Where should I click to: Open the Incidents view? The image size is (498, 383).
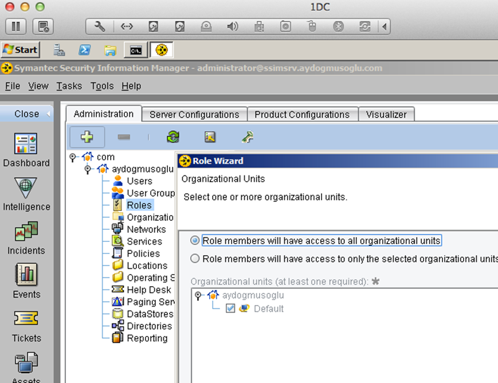click(26, 238)
